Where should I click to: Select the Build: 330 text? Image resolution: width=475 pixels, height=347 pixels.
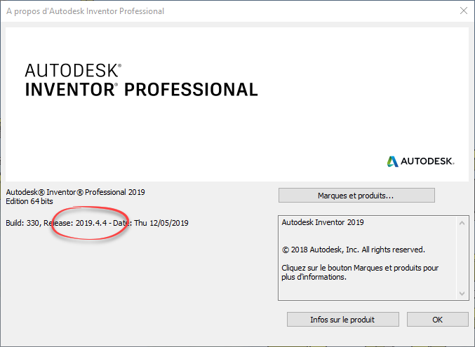(x=22, y=223)
